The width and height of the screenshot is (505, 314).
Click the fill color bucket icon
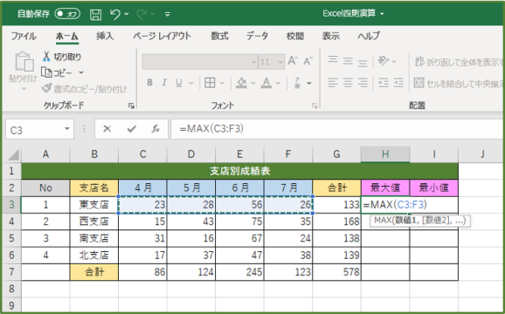coord(241,83)
